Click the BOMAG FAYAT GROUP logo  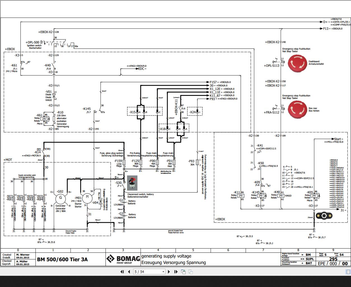[123, 259]
